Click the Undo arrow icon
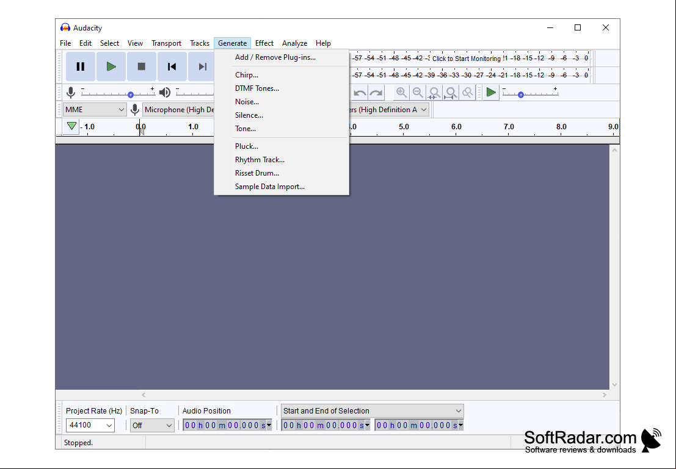 tap(360, 93)
